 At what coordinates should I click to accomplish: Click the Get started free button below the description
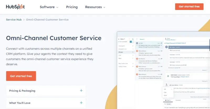click(21, 76)
